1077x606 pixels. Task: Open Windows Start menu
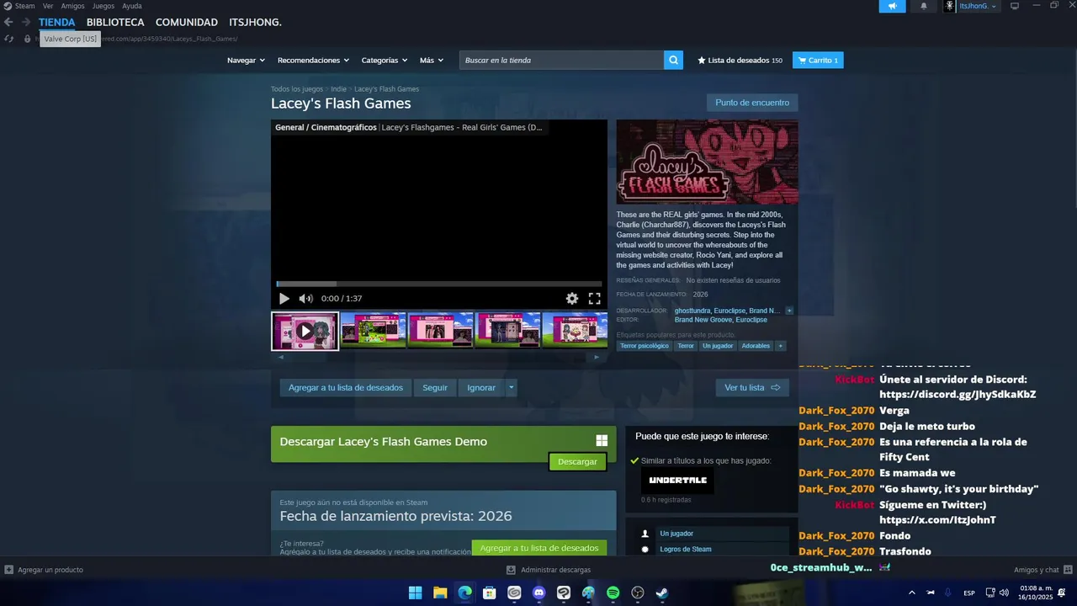click(x=415, y=593)
